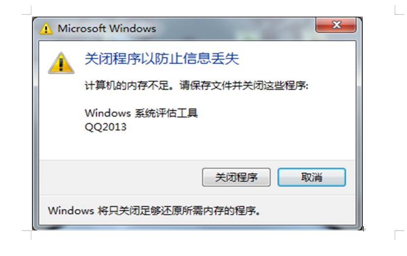Click the paragraph mark at the dialog image's bottom-right
The height and width of the screenshot is (256, 407).
point(364,228)
